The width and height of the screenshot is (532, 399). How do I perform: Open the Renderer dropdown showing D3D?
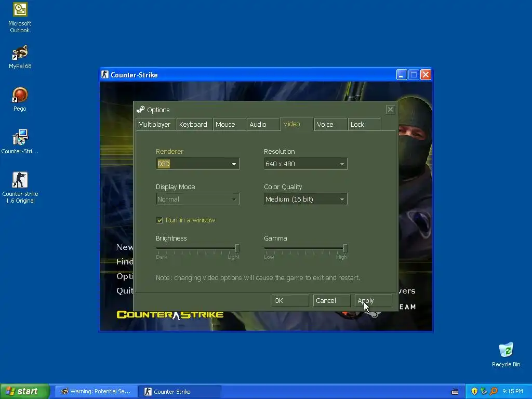[197, 164]
